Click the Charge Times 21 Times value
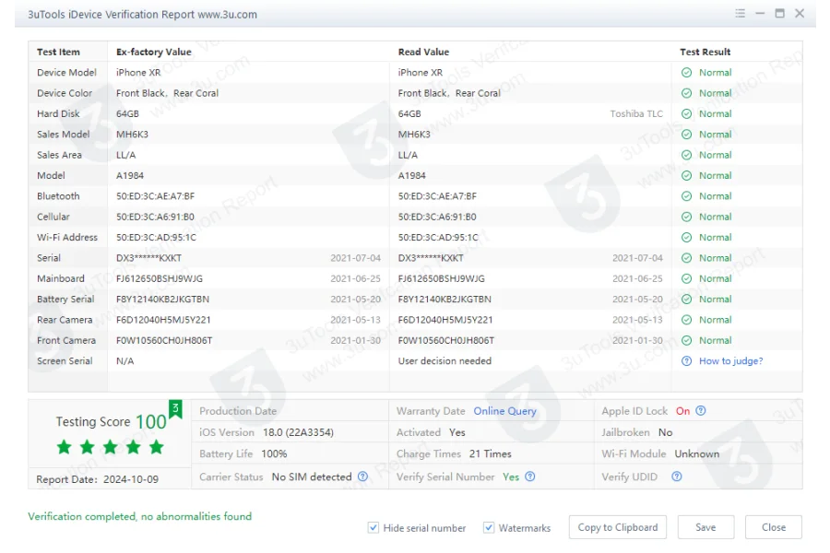This screenshot has width=830, height=553. click(x=491, y=454)
